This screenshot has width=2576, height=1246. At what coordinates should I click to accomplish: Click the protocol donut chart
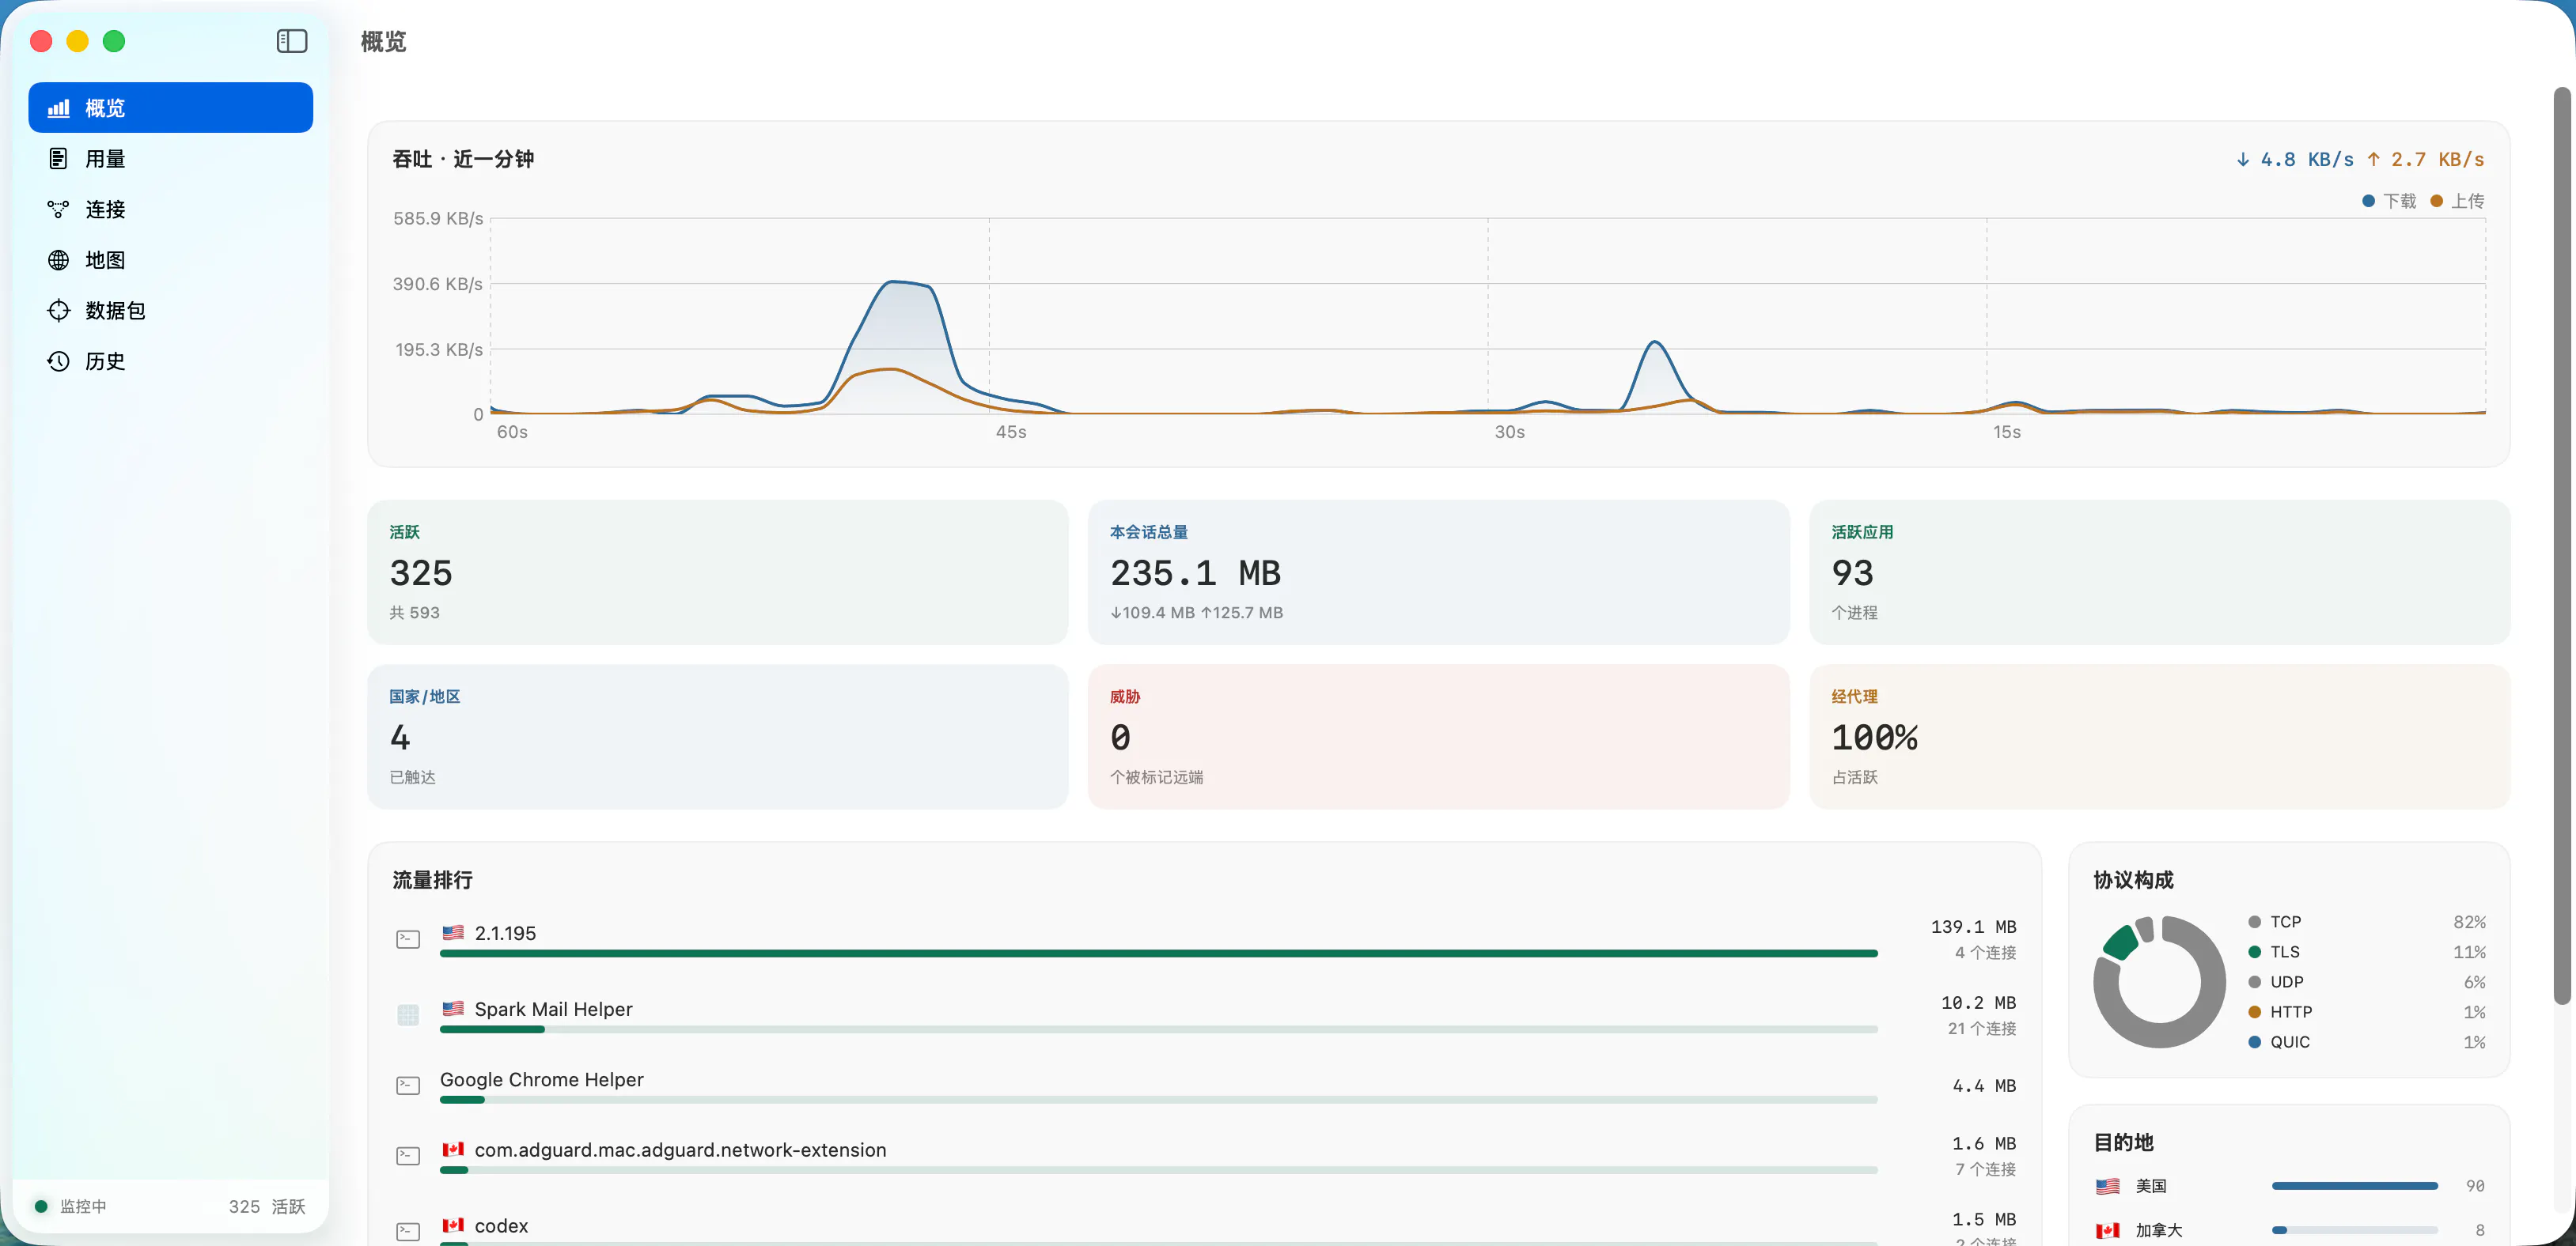tap(2159, 982)
